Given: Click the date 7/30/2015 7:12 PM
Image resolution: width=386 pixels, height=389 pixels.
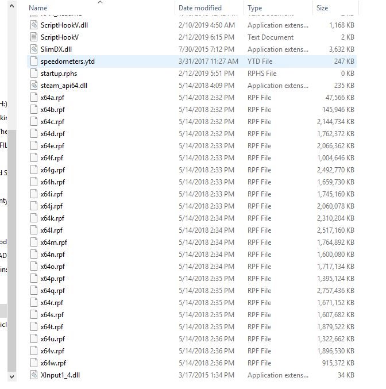Looking at the screenshot, I should click(206, 49).
